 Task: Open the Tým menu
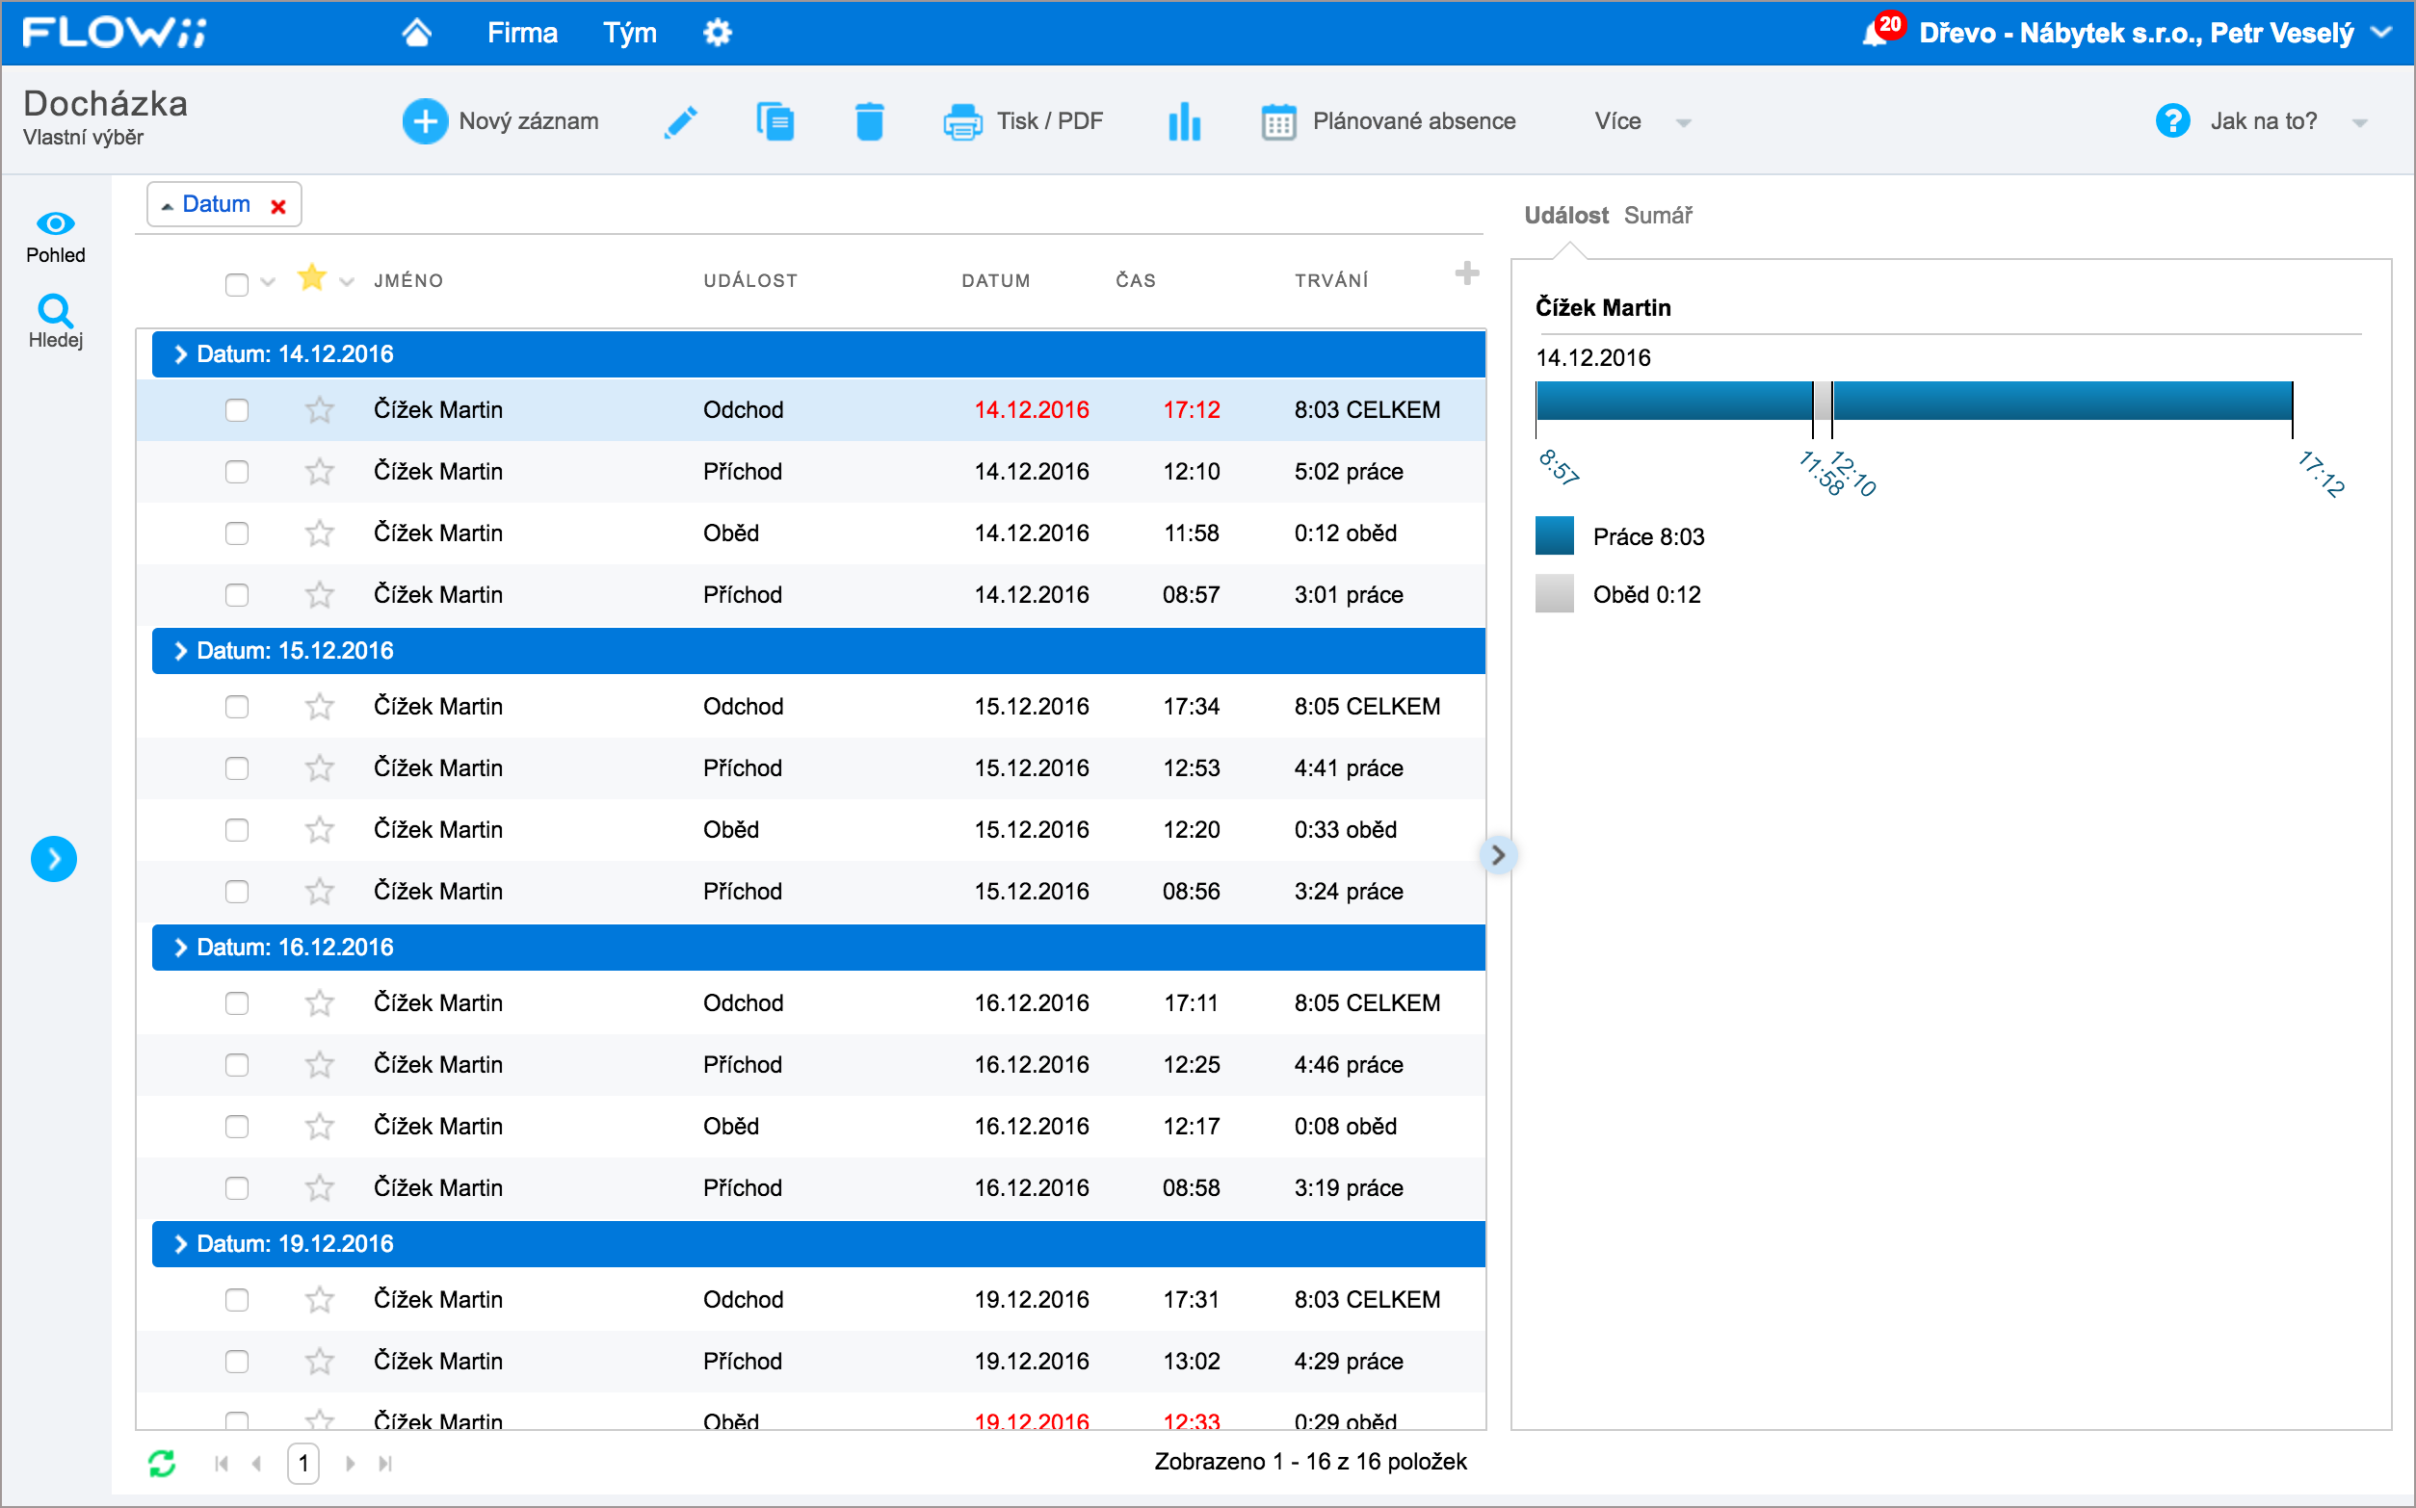click(629, 33)
